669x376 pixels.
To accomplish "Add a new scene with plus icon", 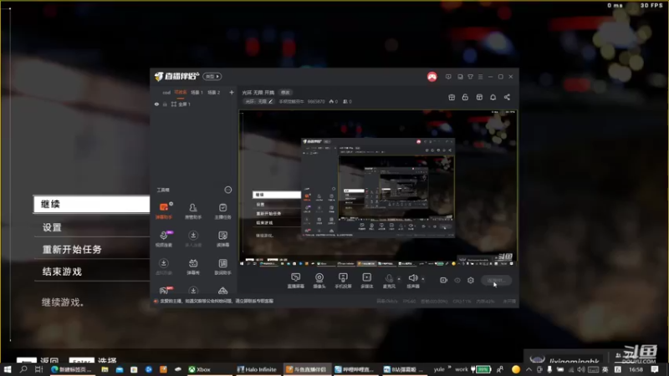I will [x=232, y=92].
